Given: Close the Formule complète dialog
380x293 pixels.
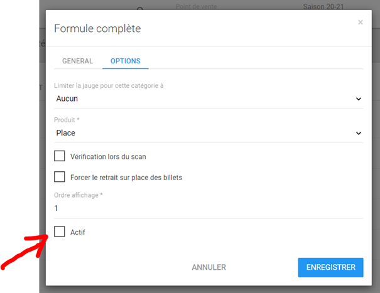Looking at the screenshot, I should pos(361,23).
